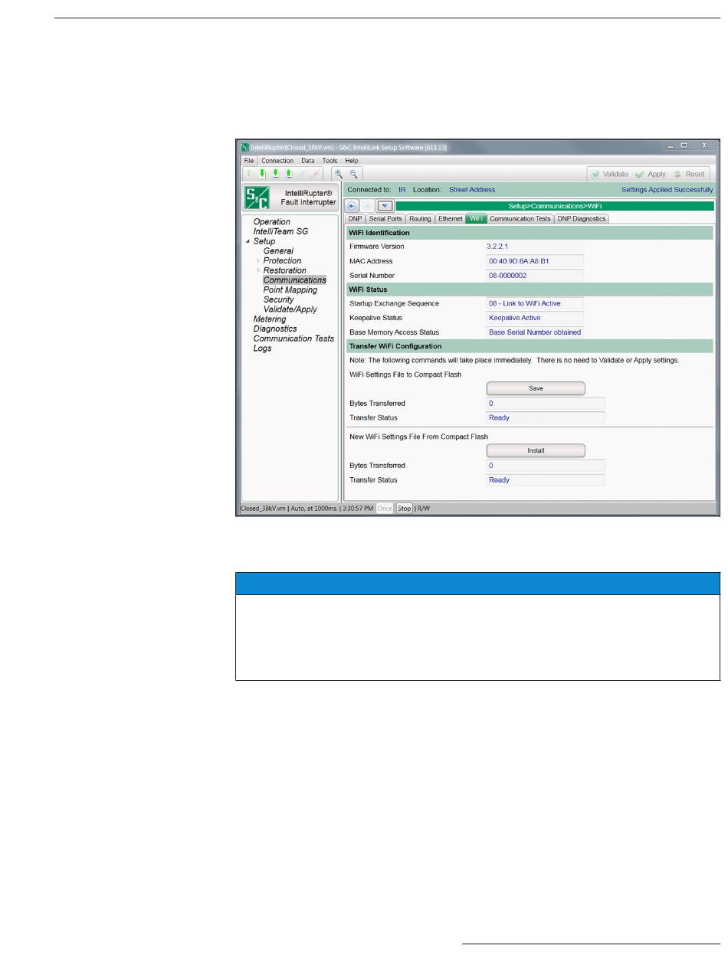The width and height of the screenshot is (728, 965).
Task: Click the Firmware Version value 3.2.2.1
Action: (x=498, y=247)
